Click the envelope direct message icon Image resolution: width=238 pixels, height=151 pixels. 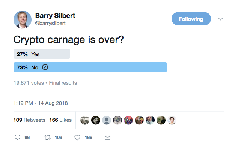tap(107, 138)
